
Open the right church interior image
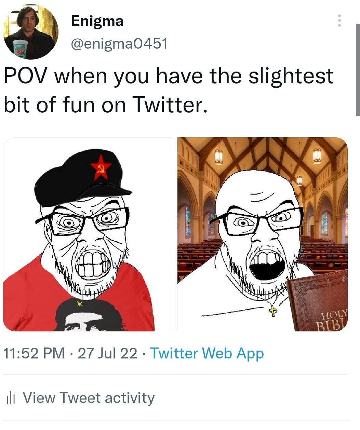coord(263,234)
